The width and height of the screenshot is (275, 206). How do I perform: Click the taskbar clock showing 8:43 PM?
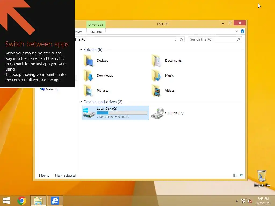click(x=263, y=201)
